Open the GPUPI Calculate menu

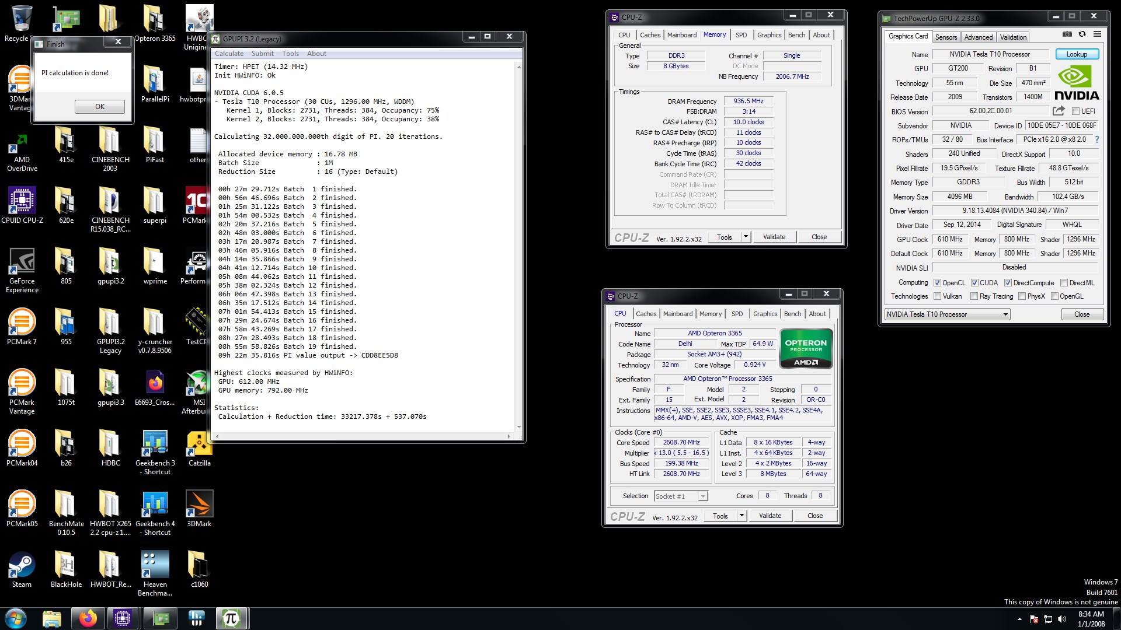[229, 54]
